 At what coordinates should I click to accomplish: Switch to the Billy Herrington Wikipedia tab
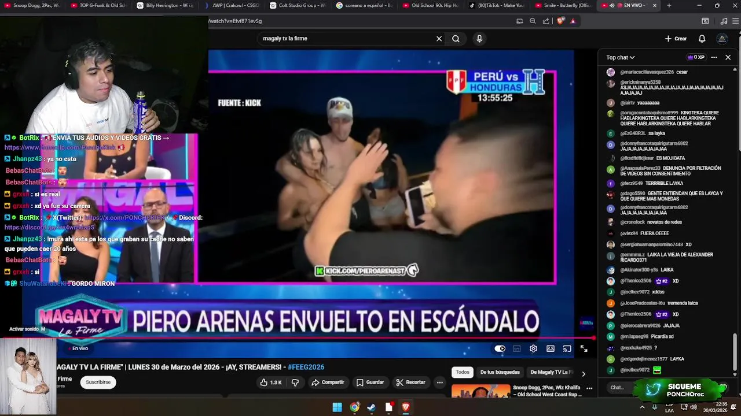[165, 5]
